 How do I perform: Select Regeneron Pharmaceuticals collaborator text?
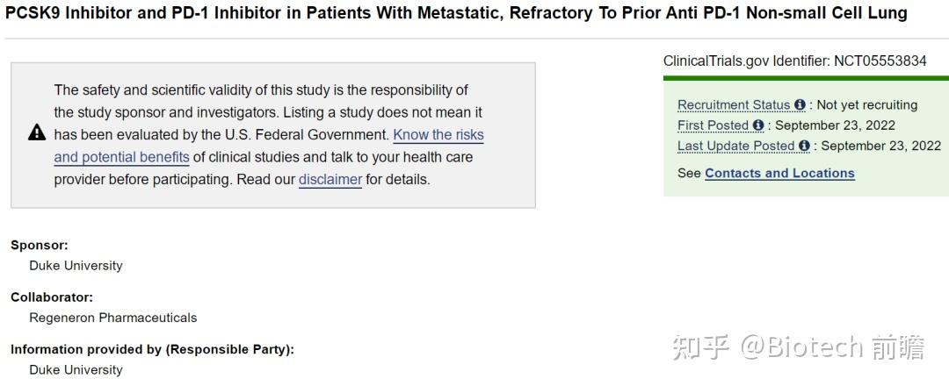click(113, 318)
